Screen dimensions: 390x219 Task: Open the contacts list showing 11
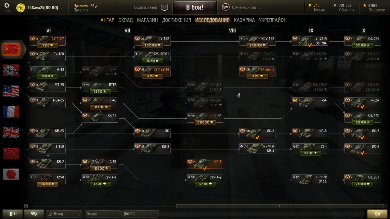(13, 214)
